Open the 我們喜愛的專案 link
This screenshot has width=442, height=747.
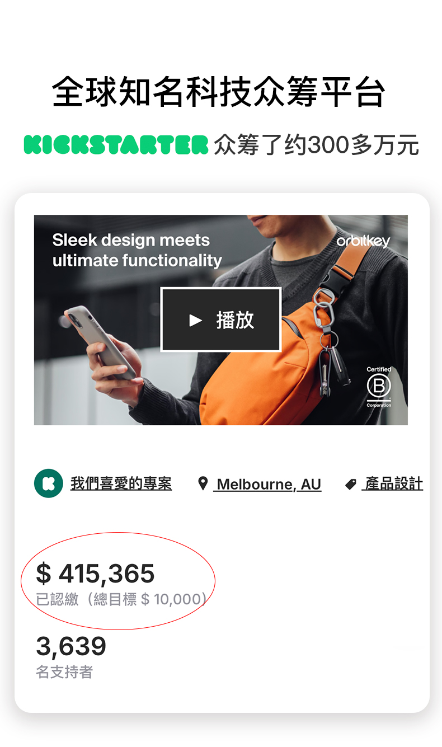coord(121,483)
